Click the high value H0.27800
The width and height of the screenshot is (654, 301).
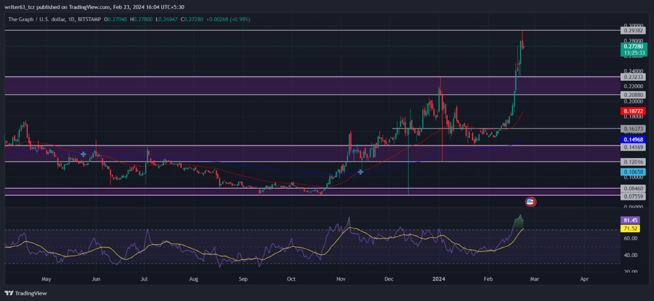[142, 19]
